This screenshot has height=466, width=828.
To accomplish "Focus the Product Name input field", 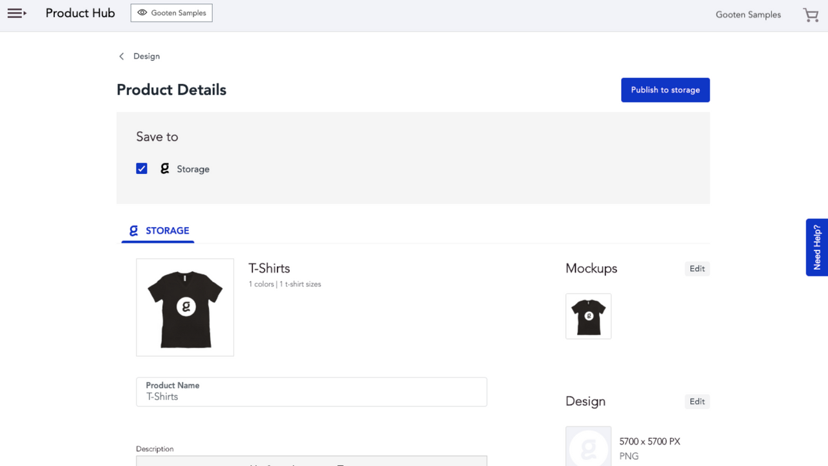I will click(311, 396).
